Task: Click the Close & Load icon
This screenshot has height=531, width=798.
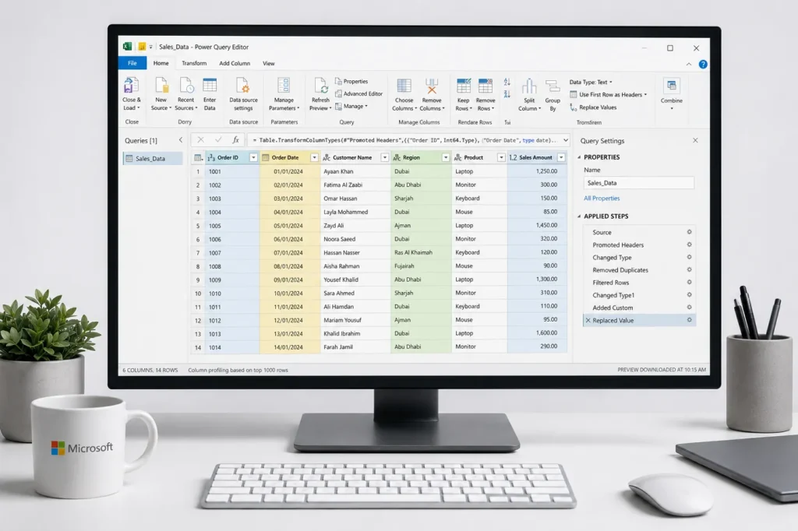Action: pyautogui.click(x=131, y=86)
